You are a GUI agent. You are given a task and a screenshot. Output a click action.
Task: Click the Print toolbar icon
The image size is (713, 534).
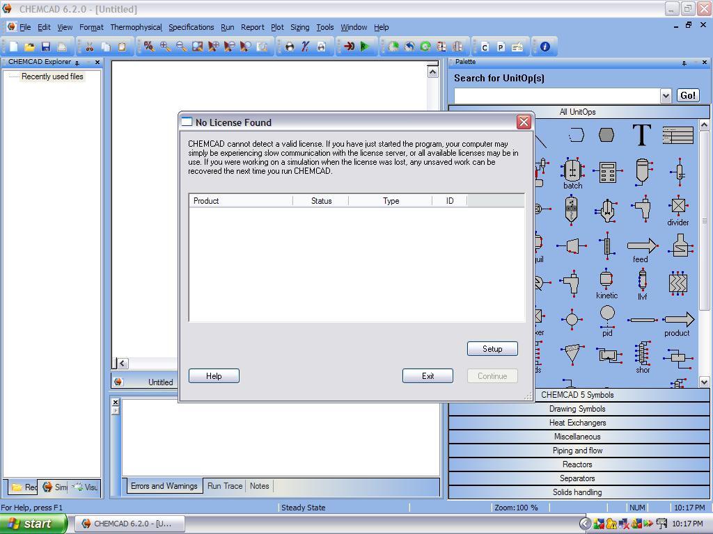point(62,47)
